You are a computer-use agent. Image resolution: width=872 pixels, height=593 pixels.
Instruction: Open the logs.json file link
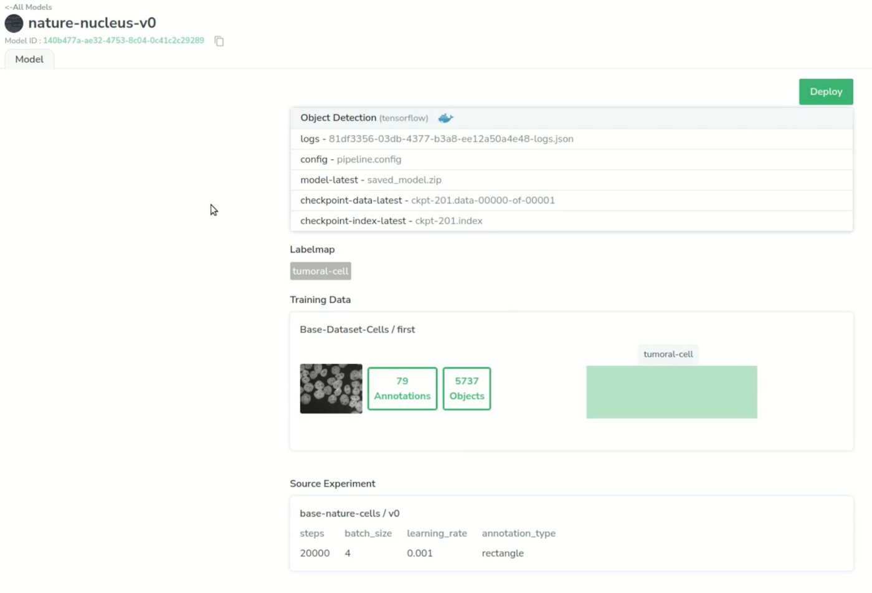click(451, 139)
